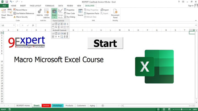Insert an ActiveX Option Button
Screen dimensions: 198x111
click(x=56, y=37)
